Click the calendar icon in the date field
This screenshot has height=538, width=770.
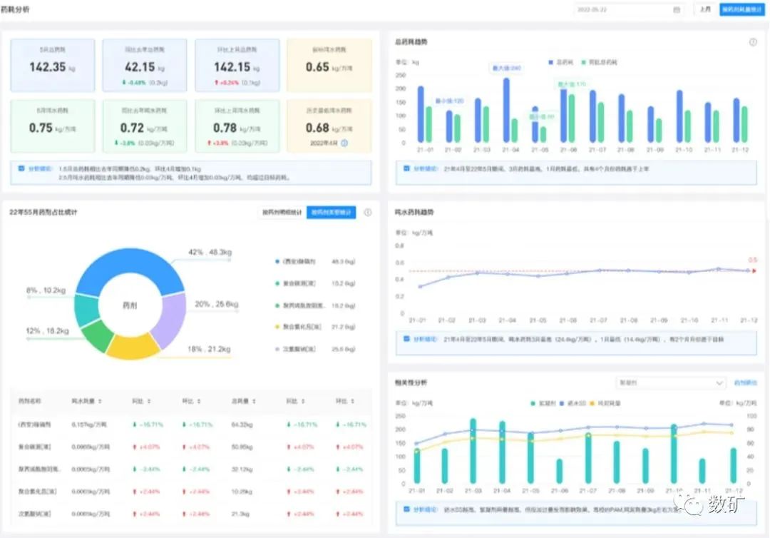click(x=676, y=10)
